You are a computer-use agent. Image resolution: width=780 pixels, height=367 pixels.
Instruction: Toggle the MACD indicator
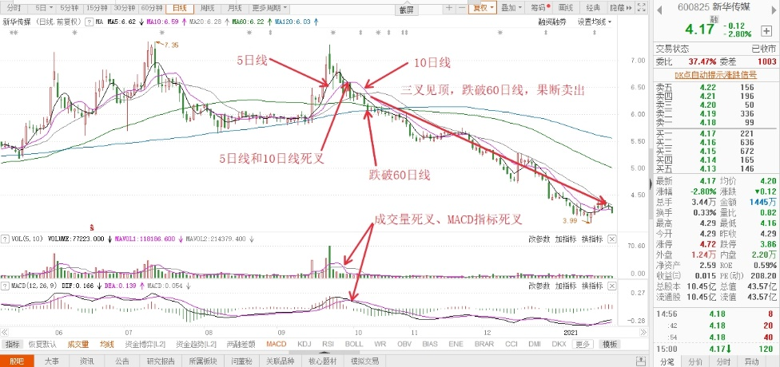pos(276,344)
